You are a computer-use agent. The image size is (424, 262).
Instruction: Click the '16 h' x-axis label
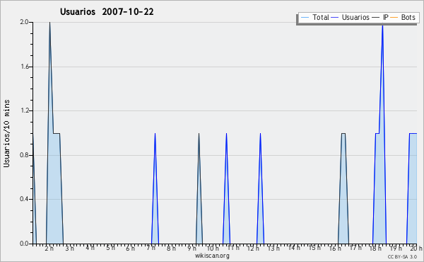pos(335,248)
